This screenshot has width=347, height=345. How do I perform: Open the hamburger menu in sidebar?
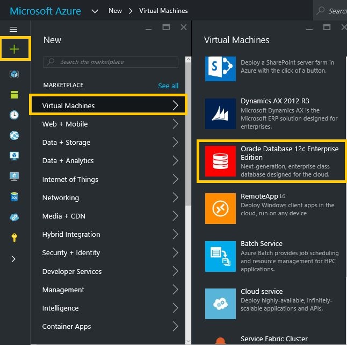click(13, 29)
